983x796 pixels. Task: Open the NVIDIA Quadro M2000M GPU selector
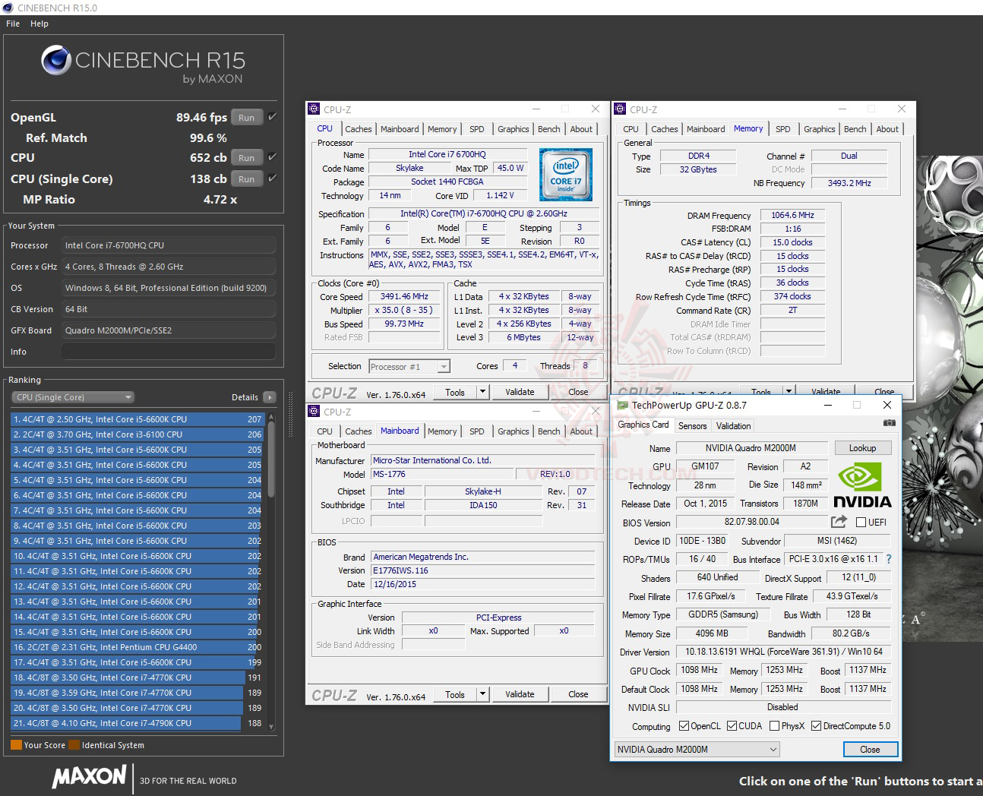pos(697,750)
